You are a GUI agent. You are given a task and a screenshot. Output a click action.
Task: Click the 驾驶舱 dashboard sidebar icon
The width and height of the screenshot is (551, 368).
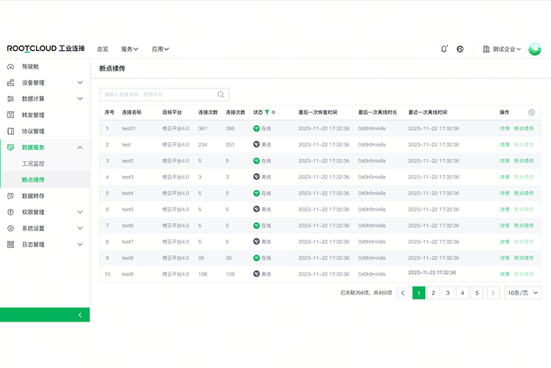tap(10, 67)
